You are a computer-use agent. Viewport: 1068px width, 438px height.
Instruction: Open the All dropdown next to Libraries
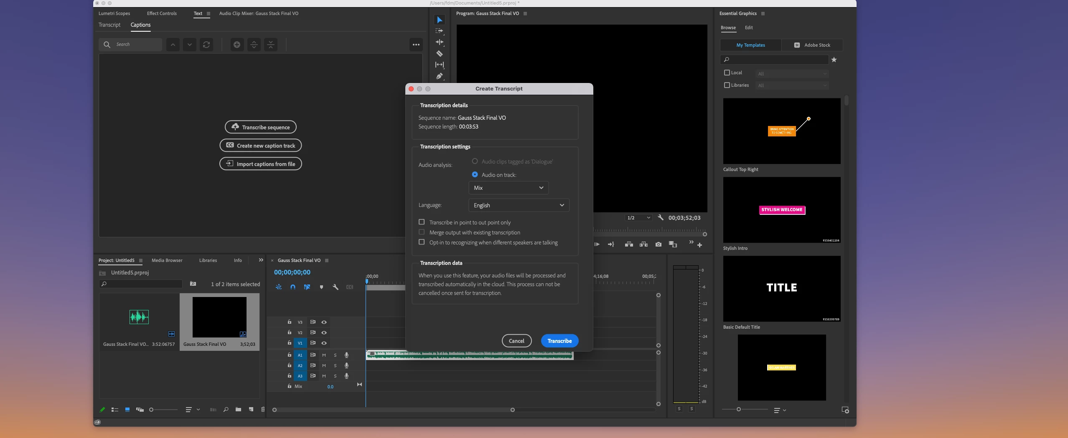[x=792, y=86]
